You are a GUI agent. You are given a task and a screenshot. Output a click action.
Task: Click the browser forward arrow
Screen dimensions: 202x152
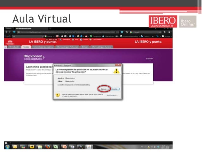coord(9,32)
